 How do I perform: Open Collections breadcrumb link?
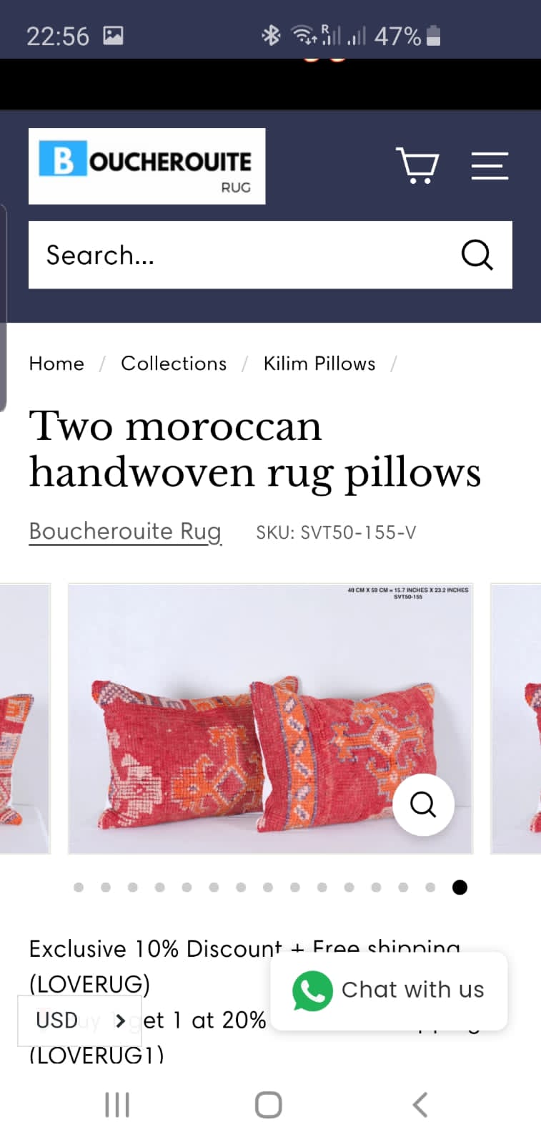(x=174, y=364)
